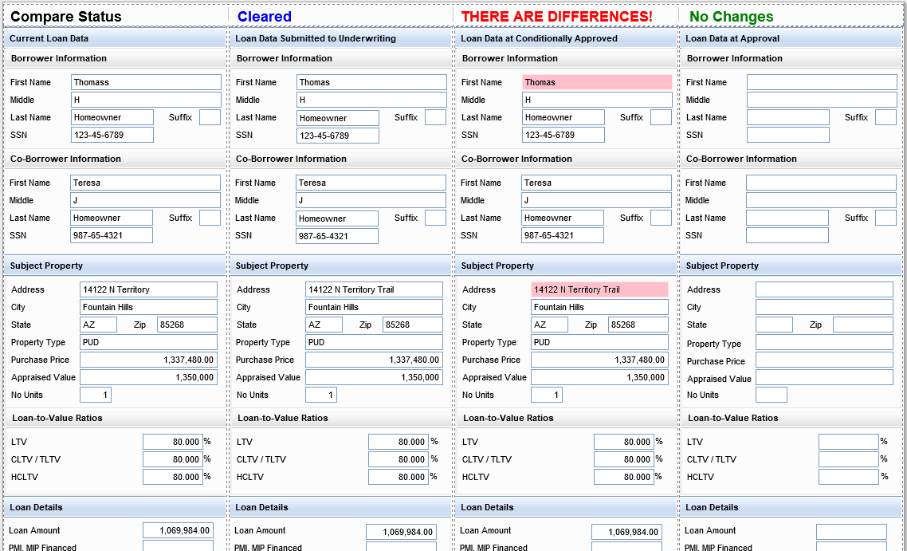The width and height of the screenshot is (907, 551).
Task: Click highlighted First Name 'Thomas' in Conditionally Approved column
Action: [x=598, y=82]
